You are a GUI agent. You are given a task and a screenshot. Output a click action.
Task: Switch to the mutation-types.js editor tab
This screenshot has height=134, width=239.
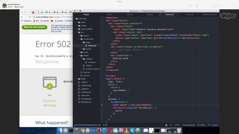209,15
